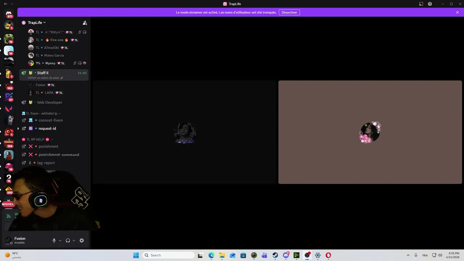Select Nyxoy in voice member list
Screen dimensions: 464x261
58,63
